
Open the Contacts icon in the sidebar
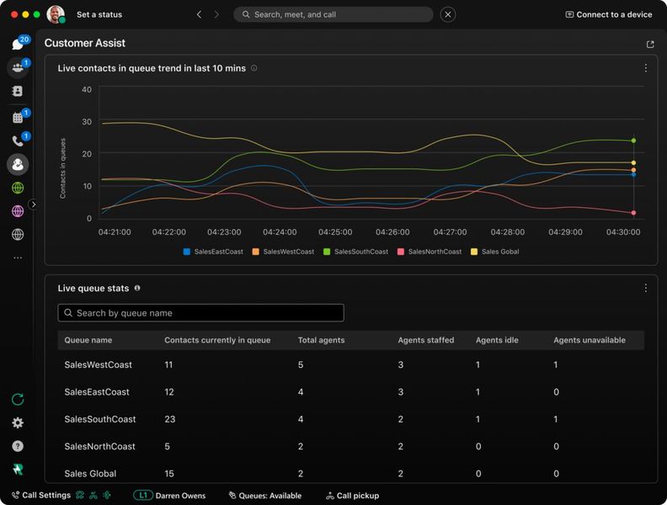tap(17, 91)
